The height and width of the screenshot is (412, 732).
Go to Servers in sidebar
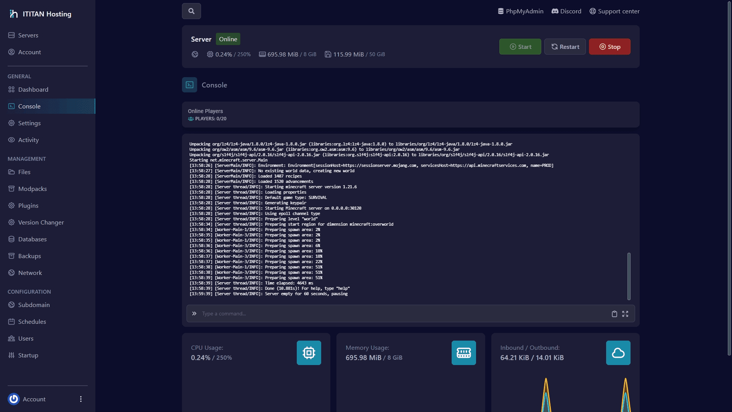coord(48,35)
